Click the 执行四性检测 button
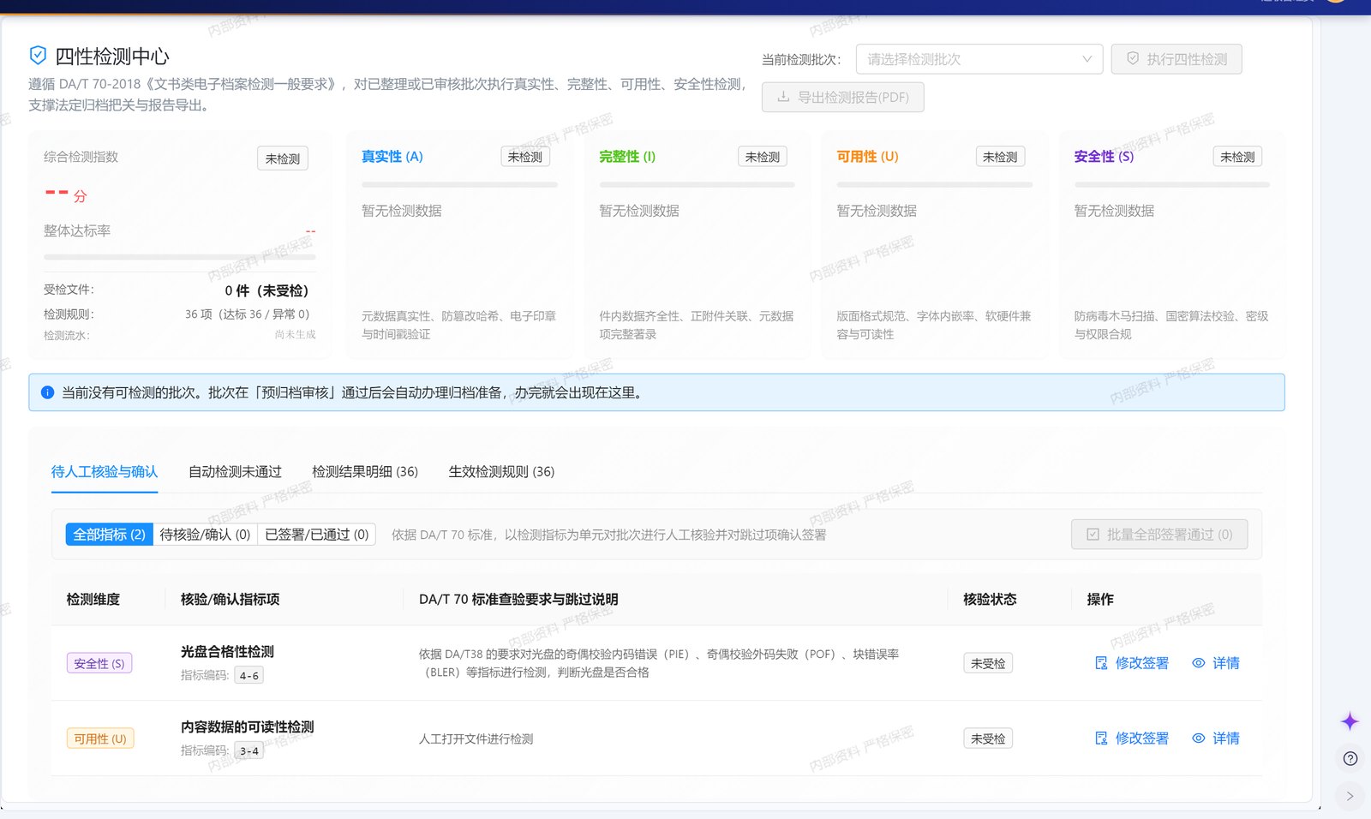The image size is (1371, 819). coord(1176,59)
